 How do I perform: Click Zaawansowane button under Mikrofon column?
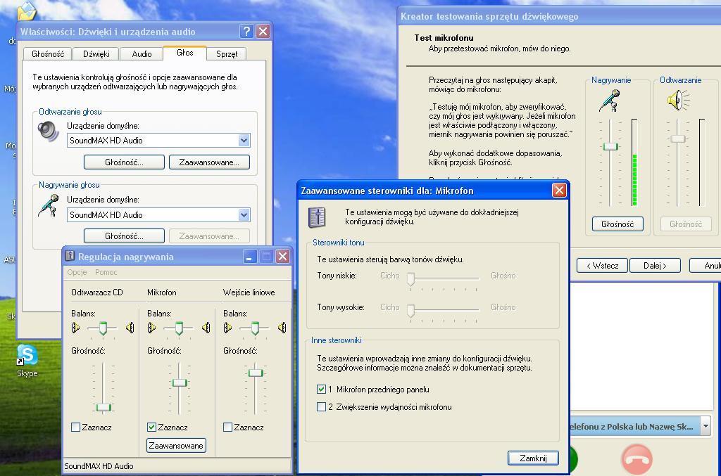[176, 446]
